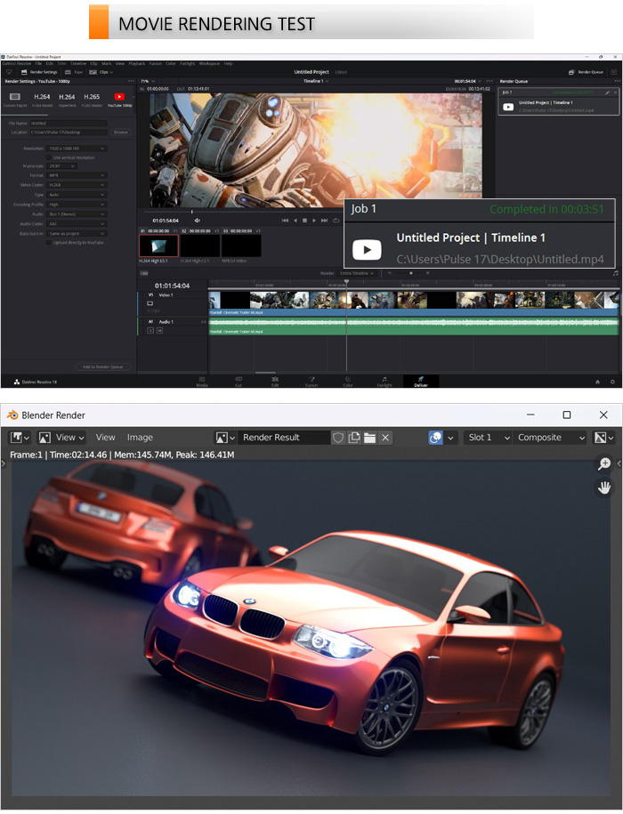Click the Blender zoom magnifier icon
623x814 pixels.
[x=604, y=464]
